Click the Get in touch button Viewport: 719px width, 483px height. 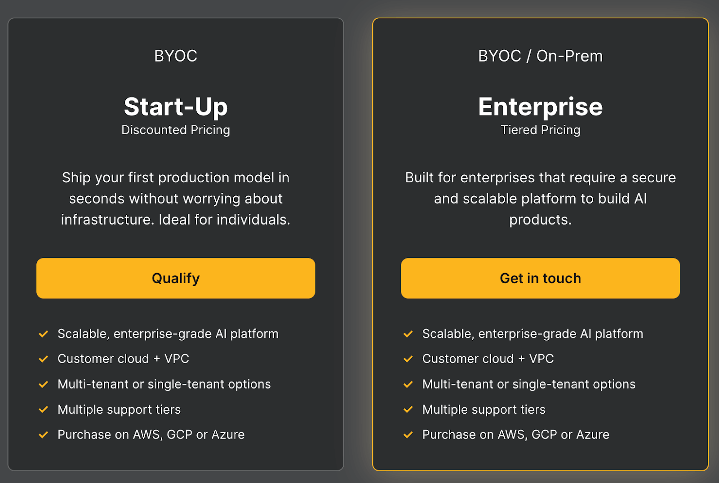[540, 278]
